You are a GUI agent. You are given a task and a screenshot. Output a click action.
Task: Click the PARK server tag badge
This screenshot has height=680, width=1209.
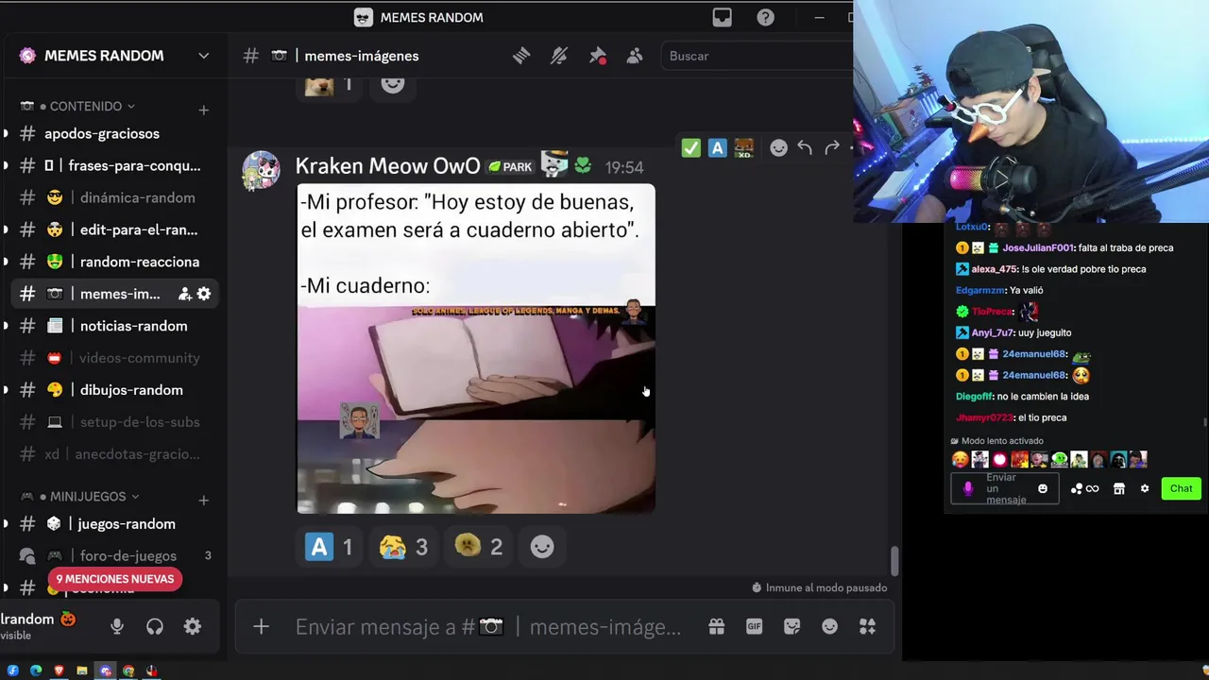pos(511,167)
